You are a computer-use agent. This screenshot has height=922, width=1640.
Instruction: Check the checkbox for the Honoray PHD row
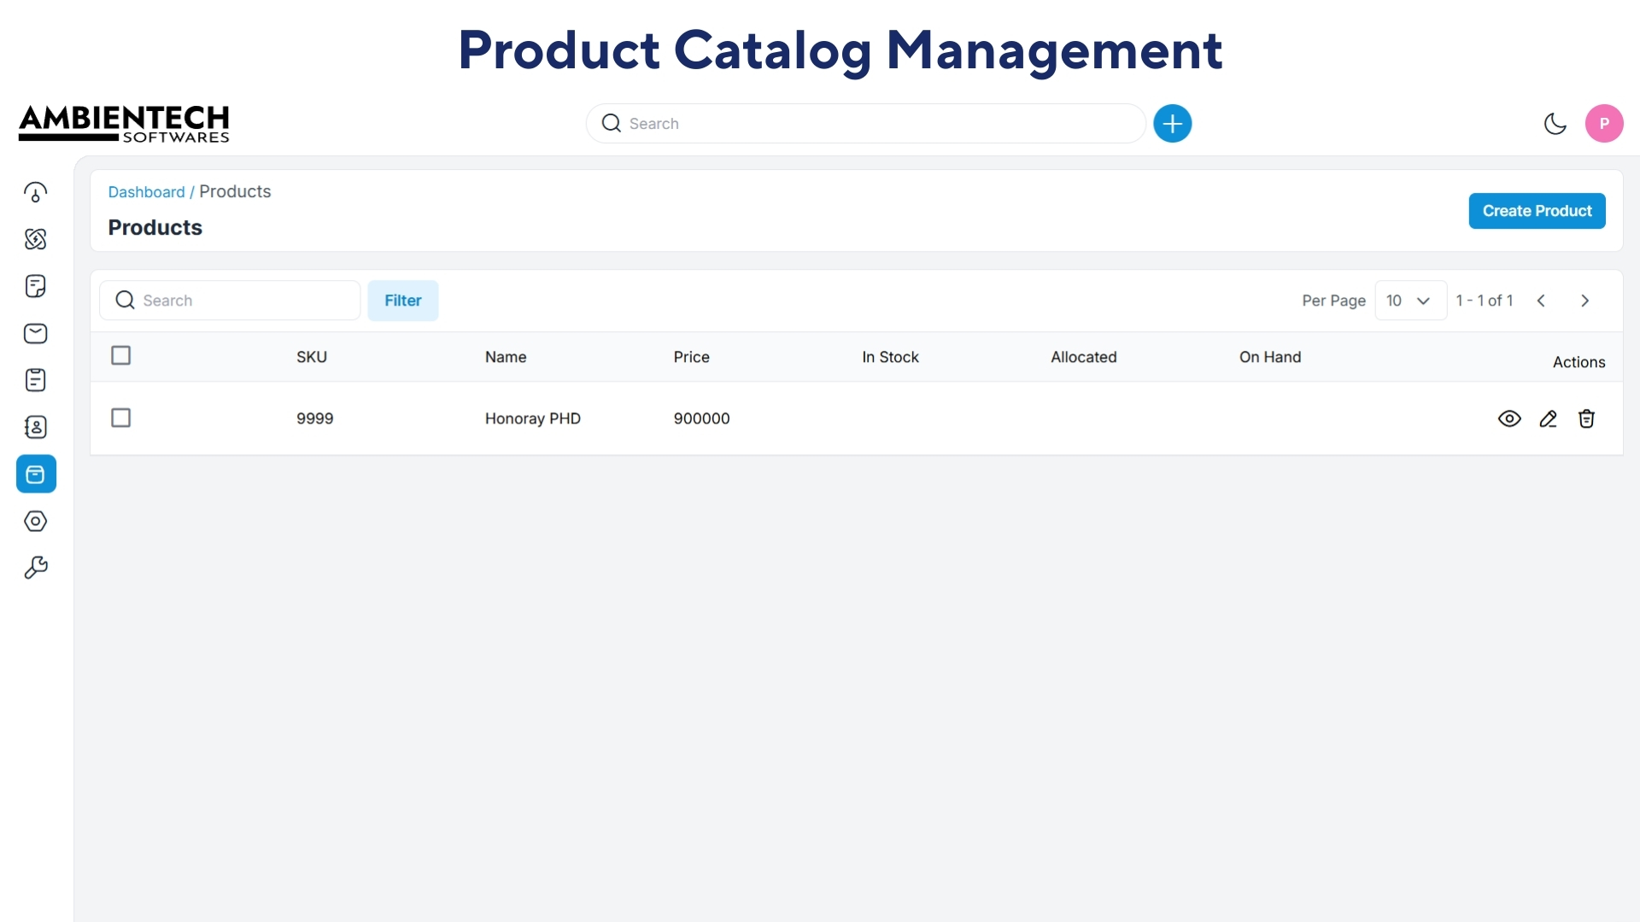[120, 417]
